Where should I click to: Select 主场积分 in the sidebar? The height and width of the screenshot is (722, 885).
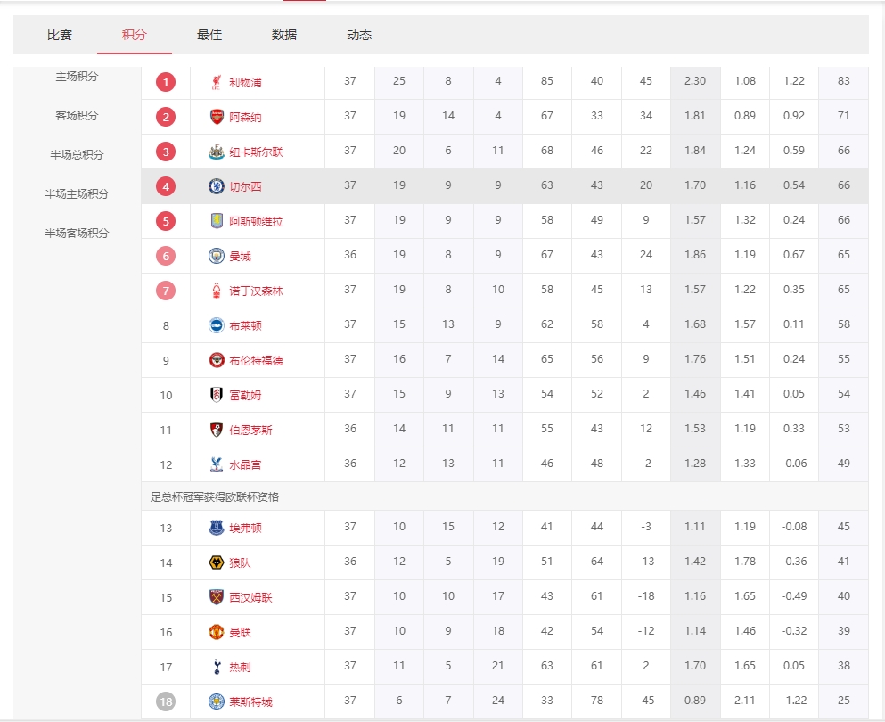tap(77, 77)
